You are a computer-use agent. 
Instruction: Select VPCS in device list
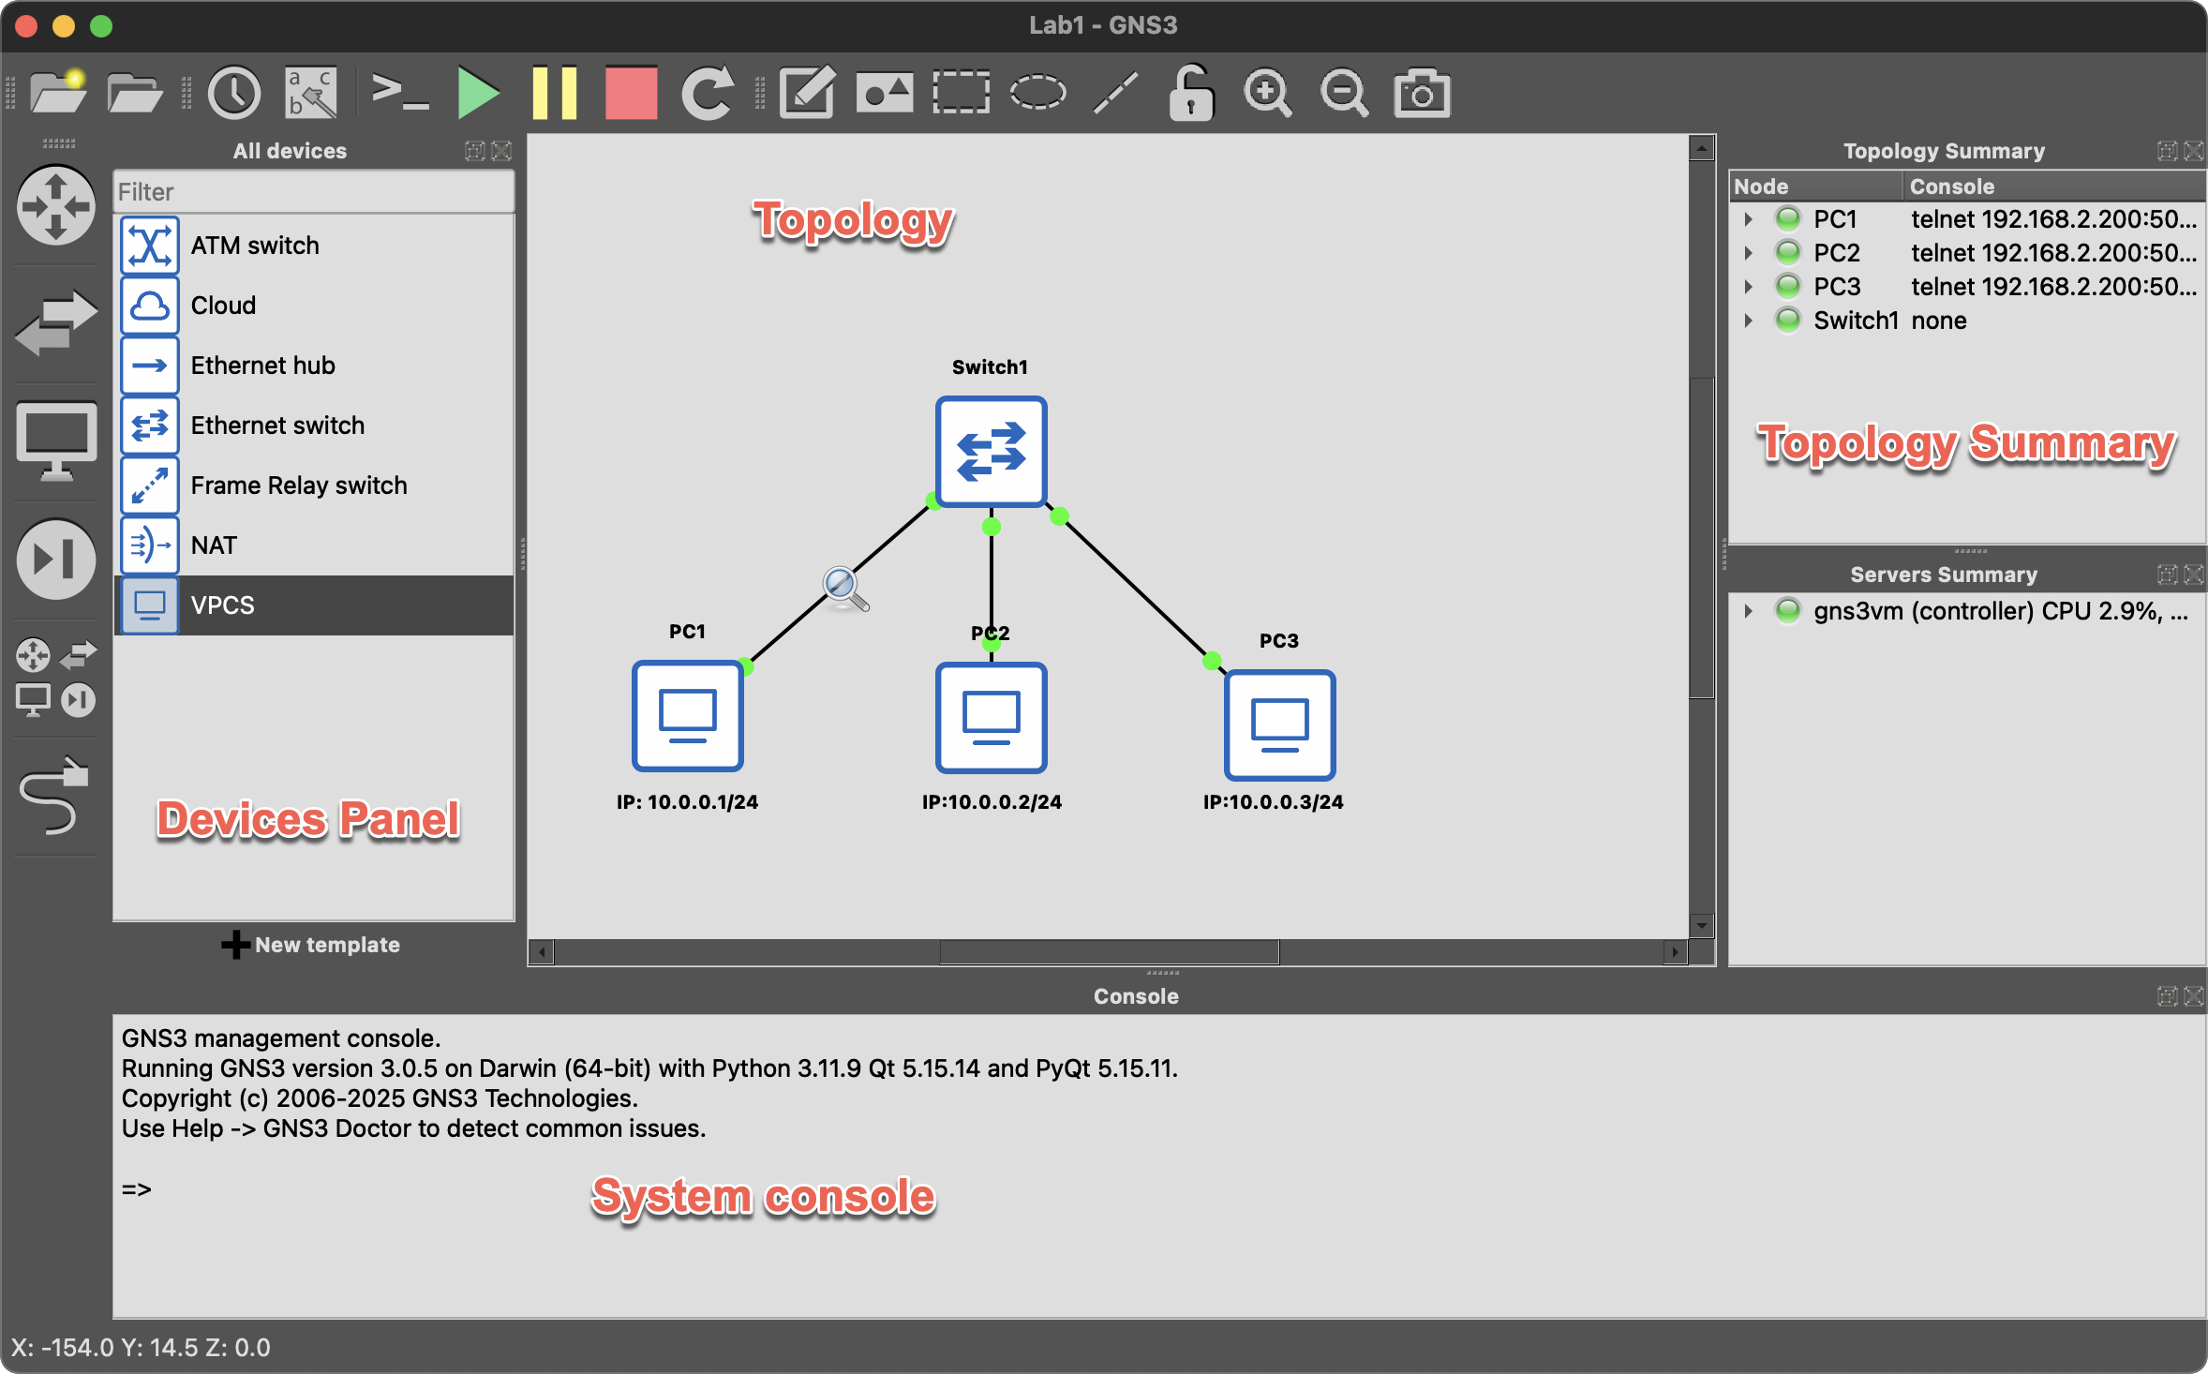(x=222, y=605)
